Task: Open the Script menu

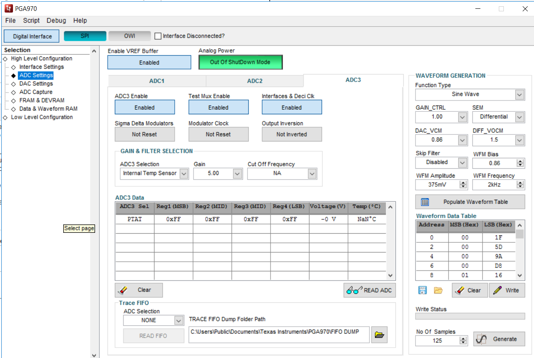Action: [x=31, y=20]
